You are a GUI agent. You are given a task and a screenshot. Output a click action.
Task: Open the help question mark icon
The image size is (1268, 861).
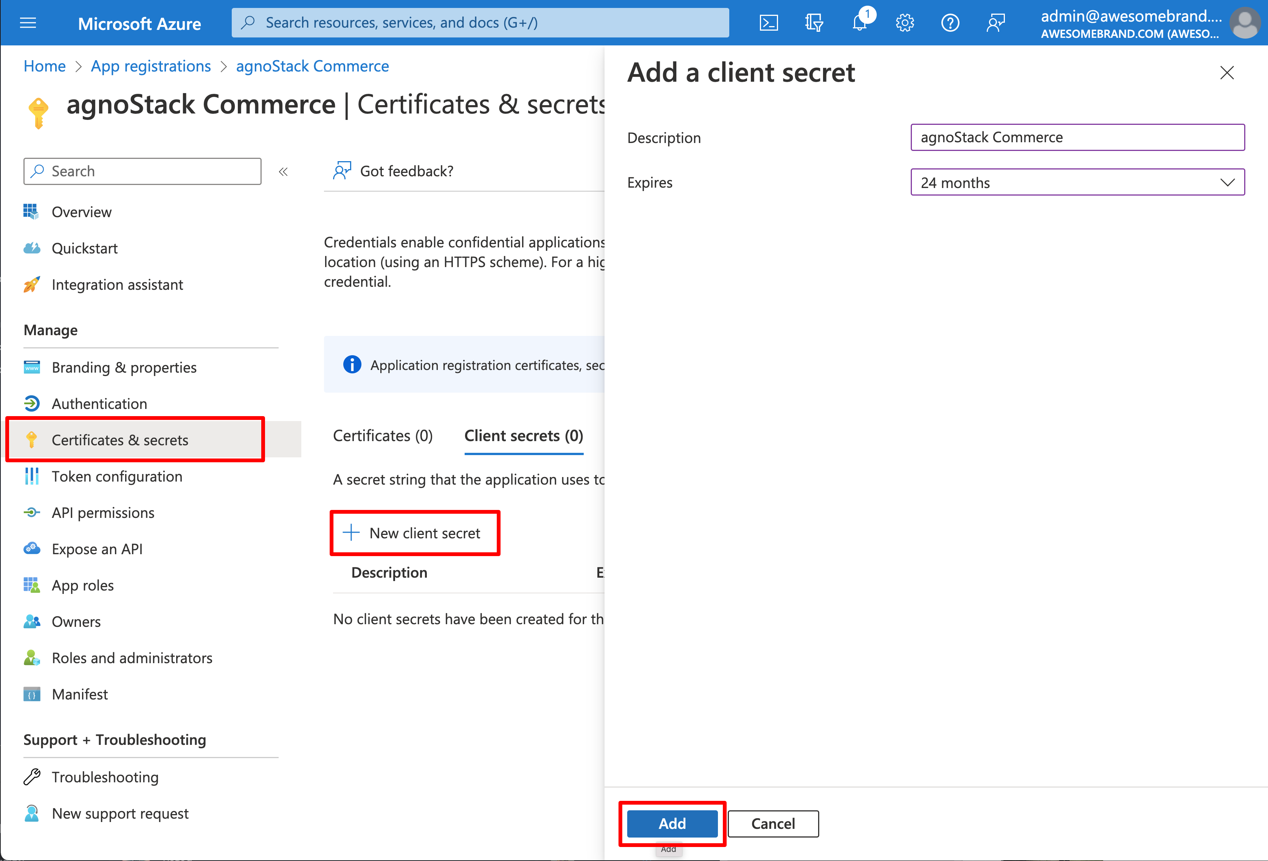pyautogui.click(x=950, y=23)
